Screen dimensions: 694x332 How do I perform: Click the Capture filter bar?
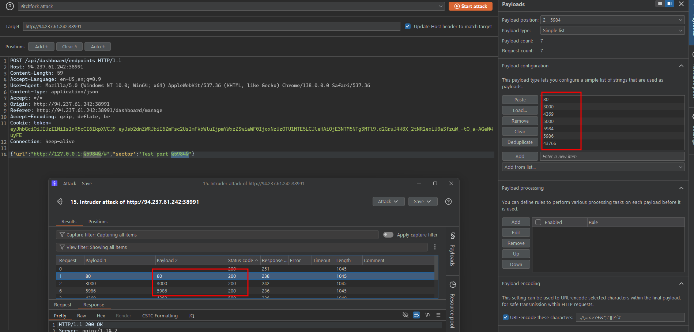tap(217, 235)
